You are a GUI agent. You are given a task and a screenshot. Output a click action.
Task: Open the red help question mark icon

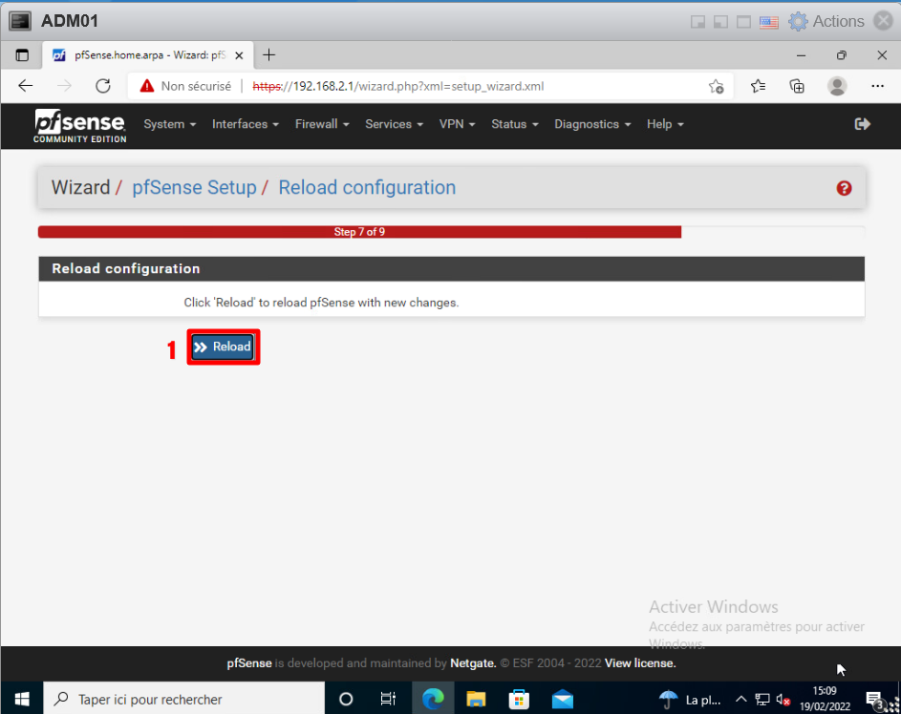point(844,188)
